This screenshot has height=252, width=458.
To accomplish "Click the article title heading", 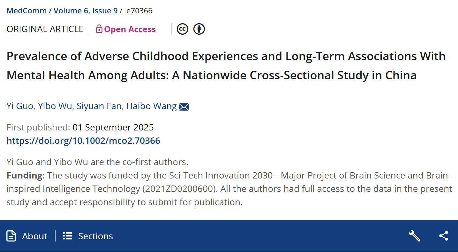I will point(226,66).
